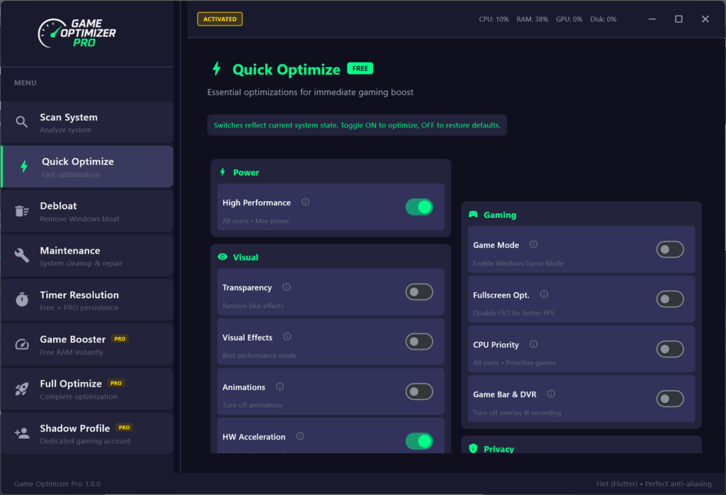The width and height of the screenshot is (726, 495).
Task: Click the Timer Resolution stopwatch icon
Action: [23, 300]
